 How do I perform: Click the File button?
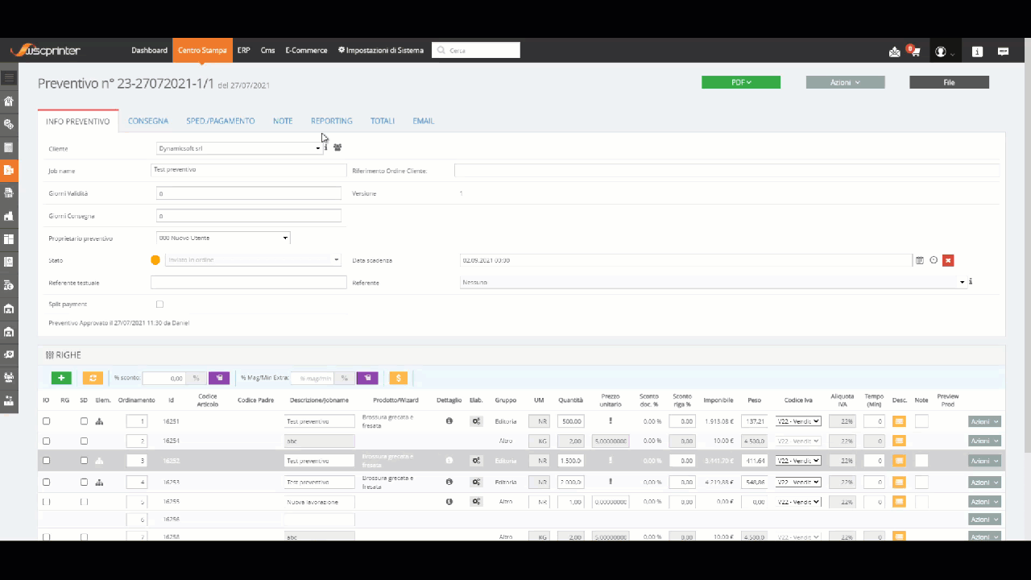(949, 82)
